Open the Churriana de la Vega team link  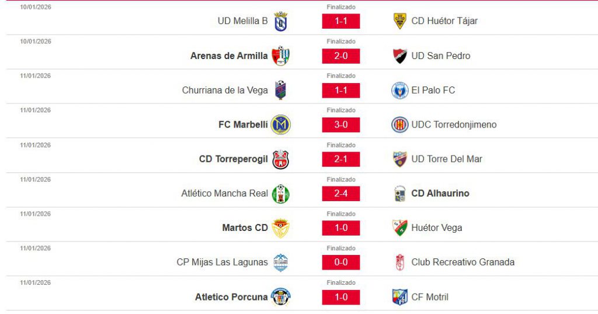pos(225,90)
